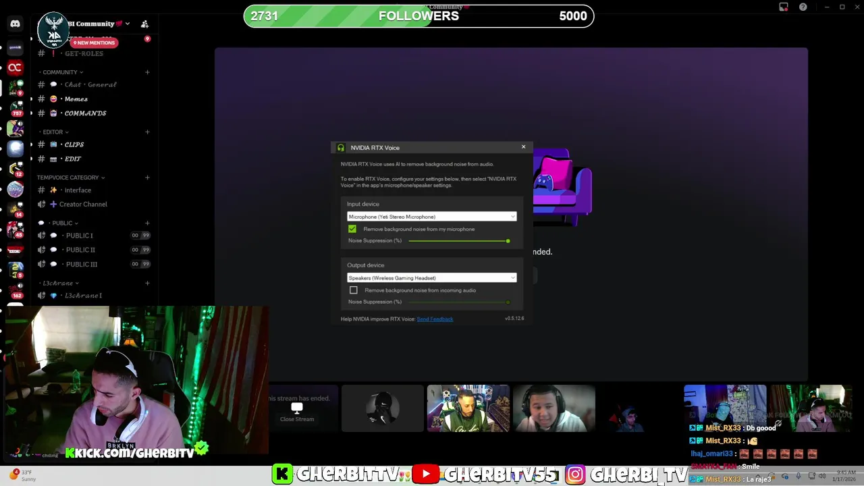Disable background noise removal from my microphone

coord(352,230)
